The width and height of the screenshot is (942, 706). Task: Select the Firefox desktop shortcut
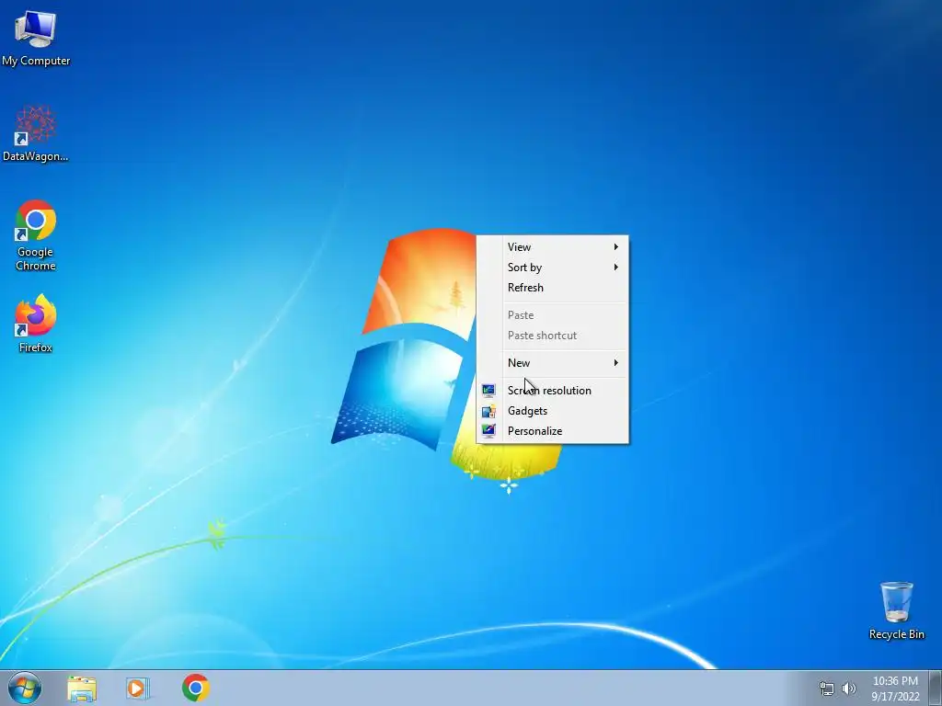tap(36, 323)
